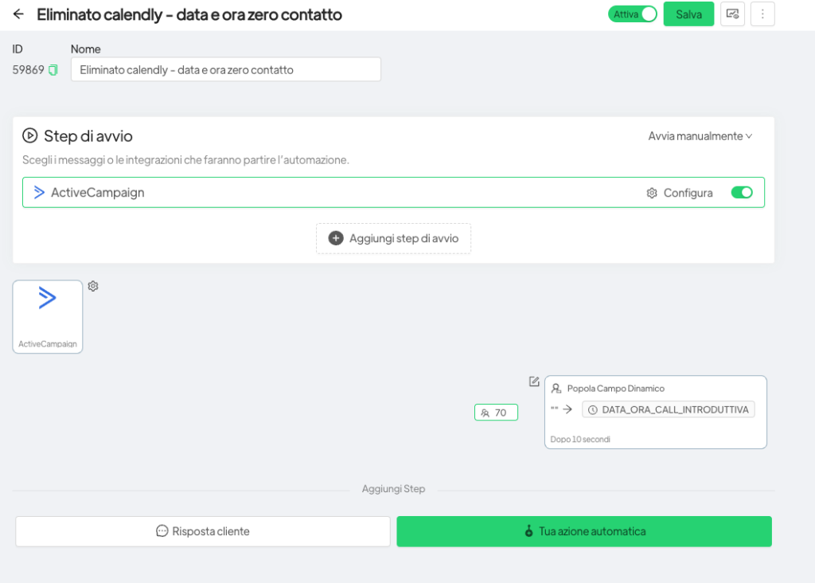Open the three-dot options menu
Image resolution: width=815 pixels, height=583 pixels.
pos(762,14)
